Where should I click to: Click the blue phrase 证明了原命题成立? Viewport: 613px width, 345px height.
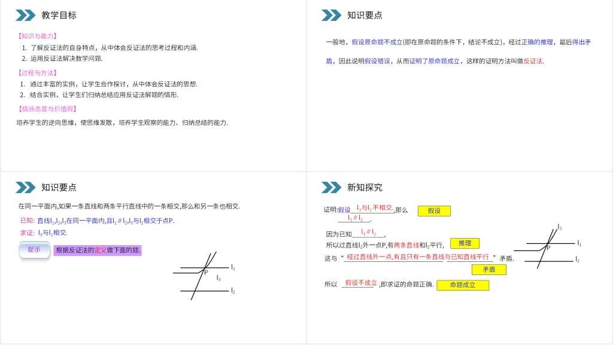[435, 61]
